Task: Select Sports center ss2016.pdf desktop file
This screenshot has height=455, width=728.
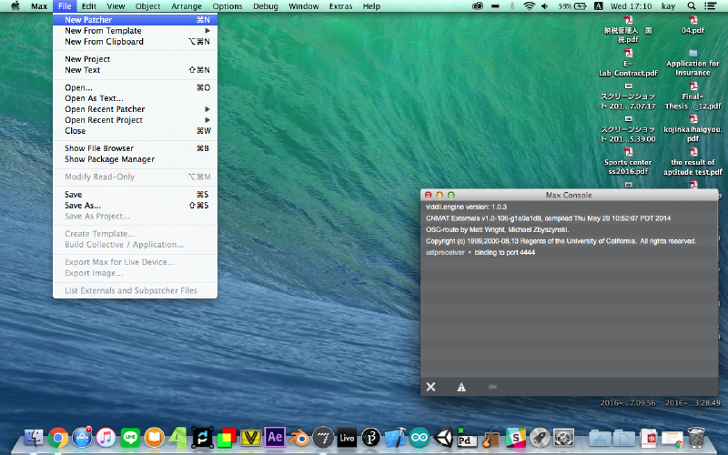Action: point(628,161)
